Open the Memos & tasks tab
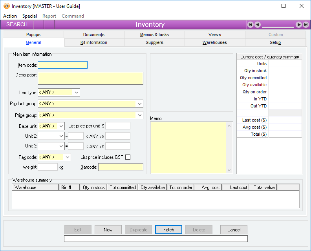 click(x=154, y=35)
